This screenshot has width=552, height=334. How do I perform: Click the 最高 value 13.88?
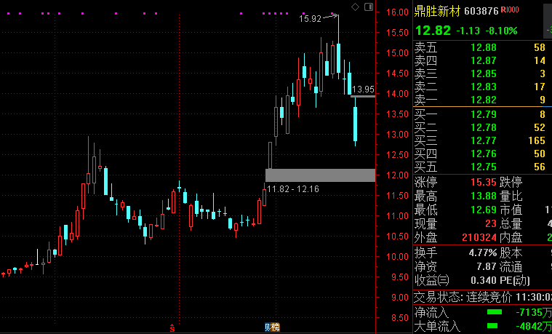coord(484,196)
